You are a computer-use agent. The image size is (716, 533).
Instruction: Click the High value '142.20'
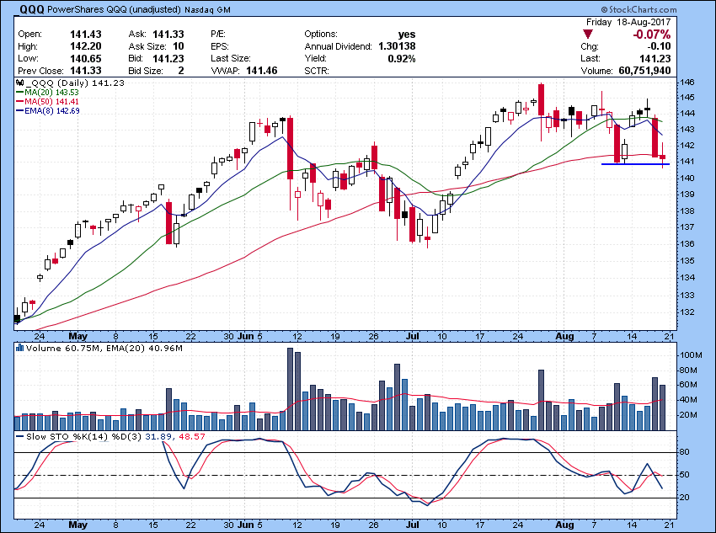[x=86, y=46]
